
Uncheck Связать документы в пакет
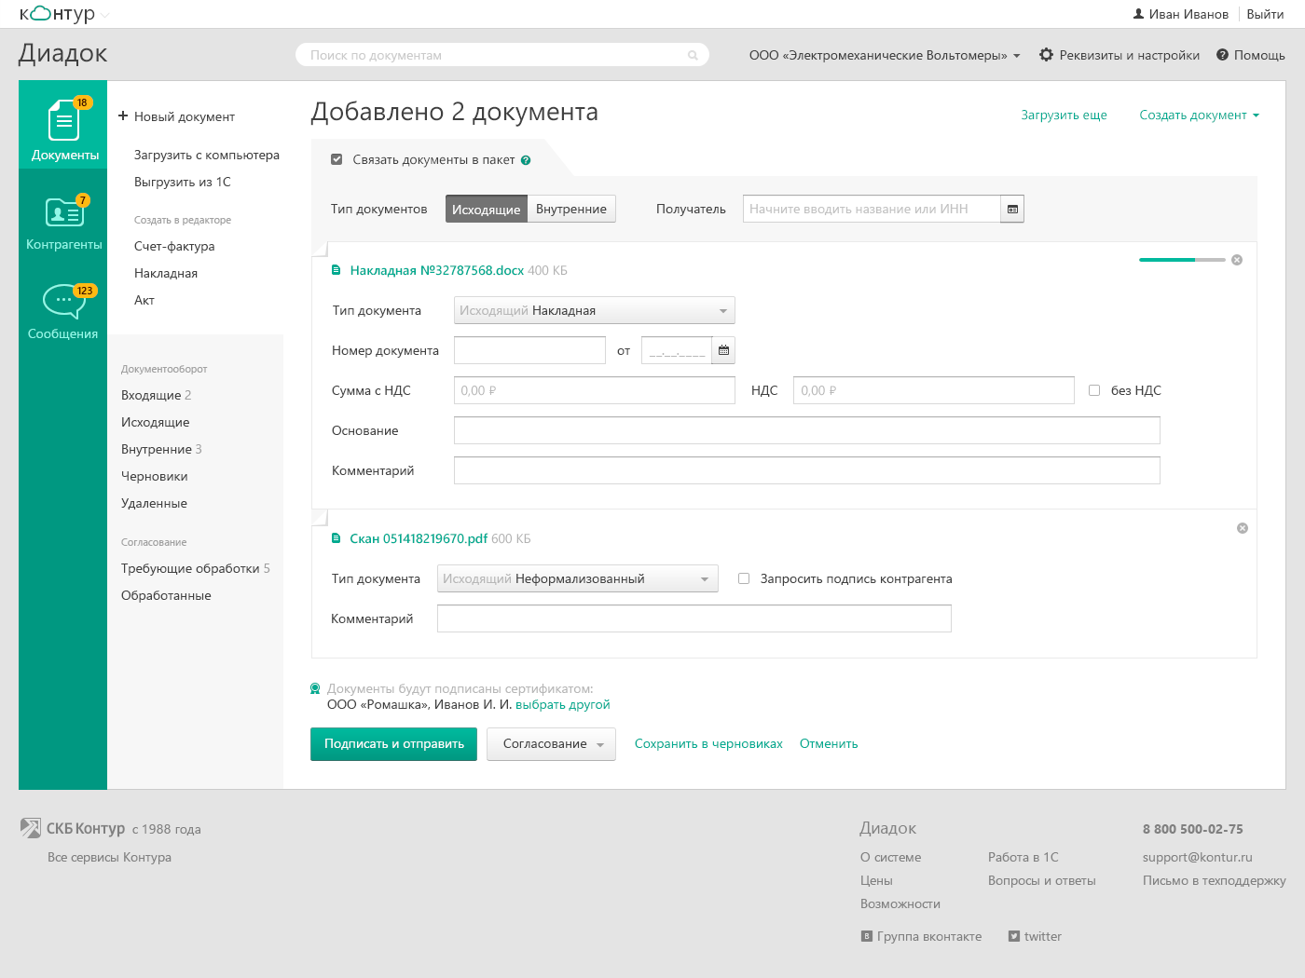coord(337,159)
